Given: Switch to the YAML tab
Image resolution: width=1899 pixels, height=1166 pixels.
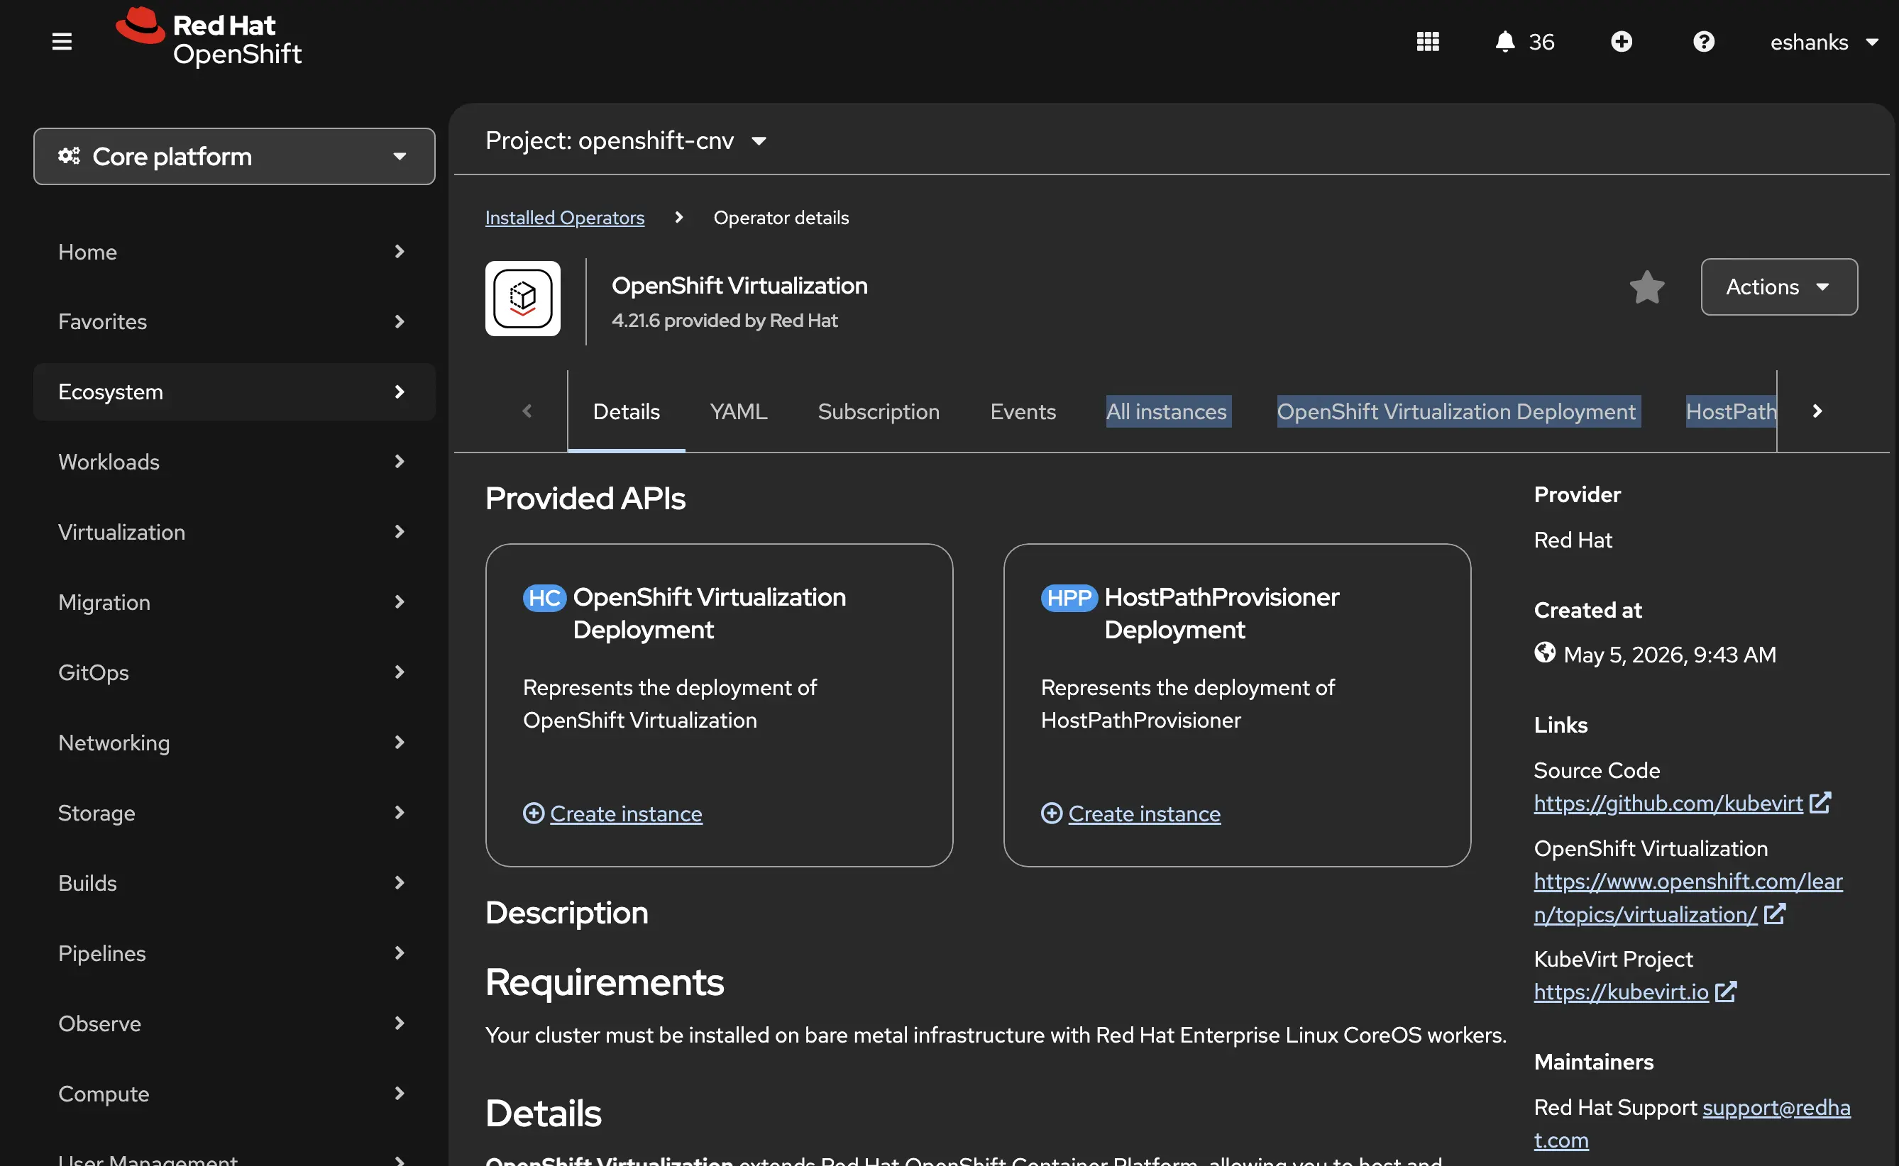Looking at the screenshot, I should tap(739, 411).
